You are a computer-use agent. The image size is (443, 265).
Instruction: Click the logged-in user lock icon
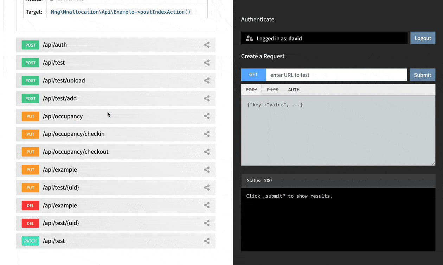tap(249, 39)
